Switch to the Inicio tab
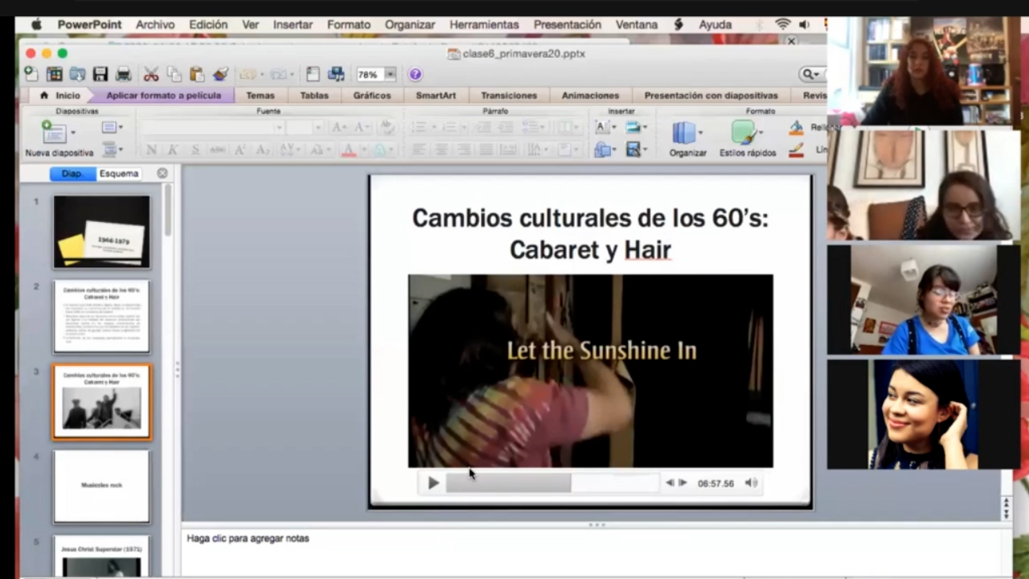The width and height of the screenshot is (1029, 579). (x=60, y=95)
